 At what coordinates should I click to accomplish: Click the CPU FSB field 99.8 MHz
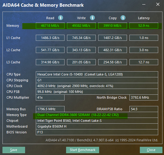pyautogui.click(x=97, y=92)
